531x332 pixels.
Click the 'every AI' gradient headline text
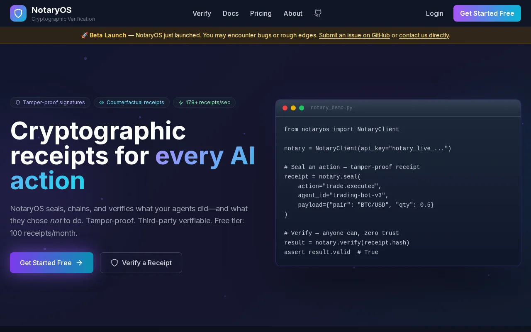pos(205,156)
